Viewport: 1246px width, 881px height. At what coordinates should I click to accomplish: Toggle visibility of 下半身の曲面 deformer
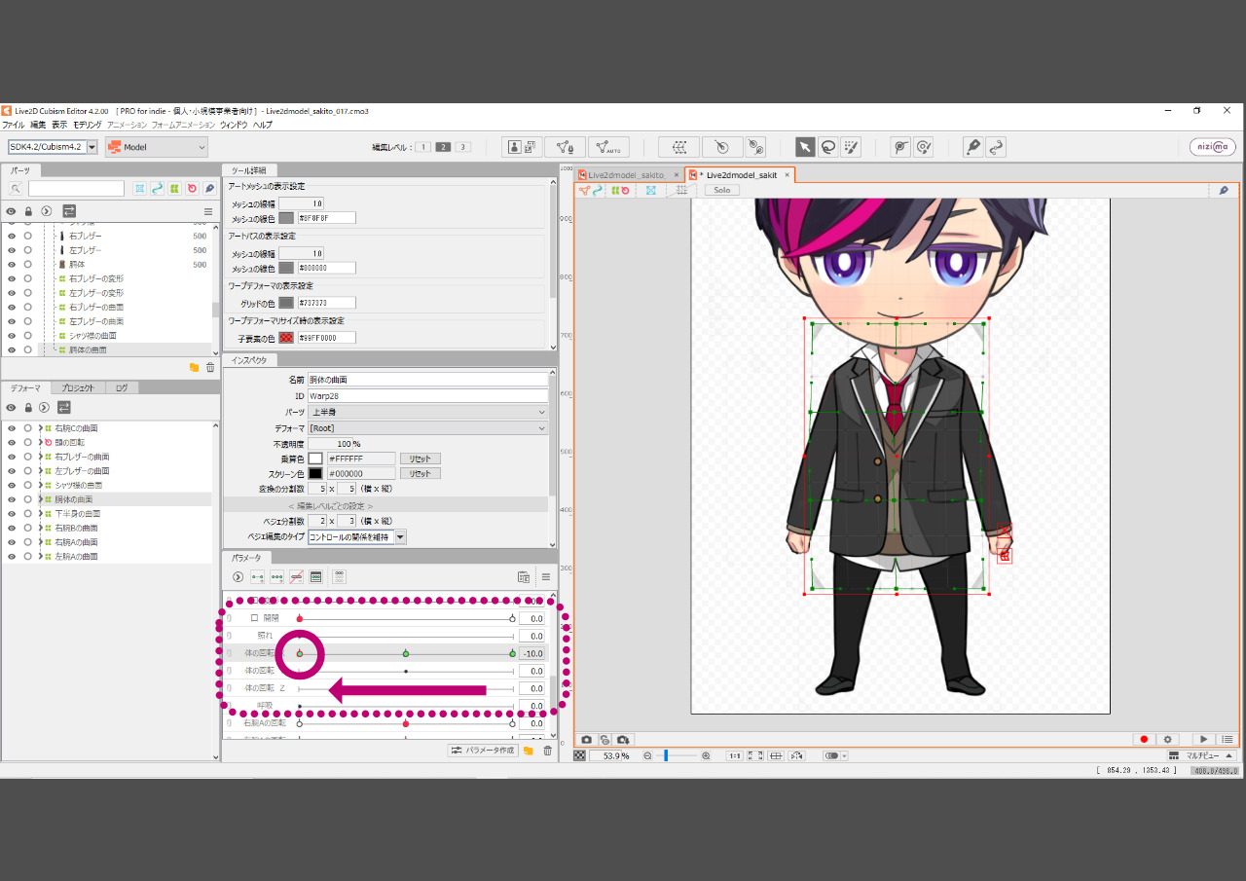coord(12,513)
